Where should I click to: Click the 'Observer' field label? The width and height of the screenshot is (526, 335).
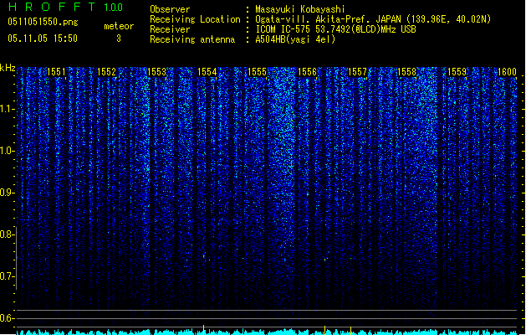pyautogui.click(x=170, y=9)
